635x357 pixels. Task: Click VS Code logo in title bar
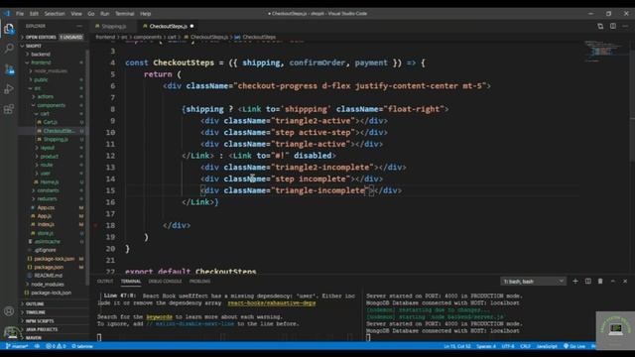point(7,13)
